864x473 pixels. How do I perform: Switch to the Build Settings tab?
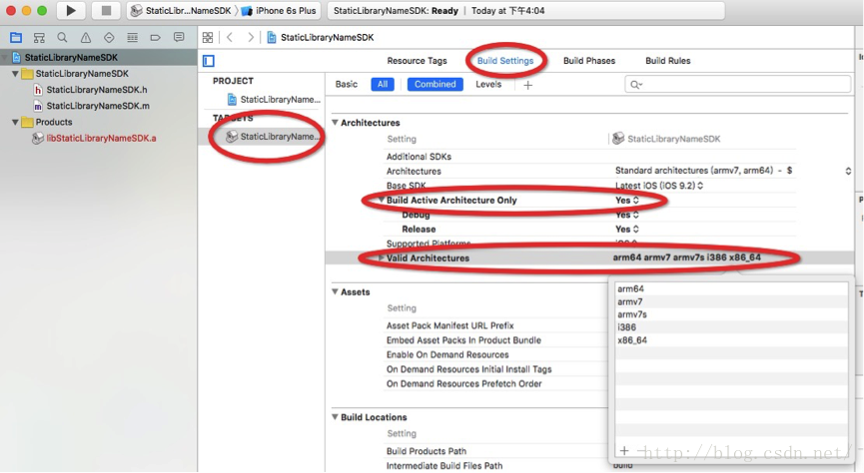click(505, 61)
